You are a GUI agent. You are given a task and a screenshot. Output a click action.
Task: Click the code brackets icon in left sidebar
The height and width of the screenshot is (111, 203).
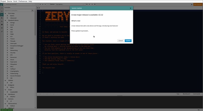[x=2, y=8]
